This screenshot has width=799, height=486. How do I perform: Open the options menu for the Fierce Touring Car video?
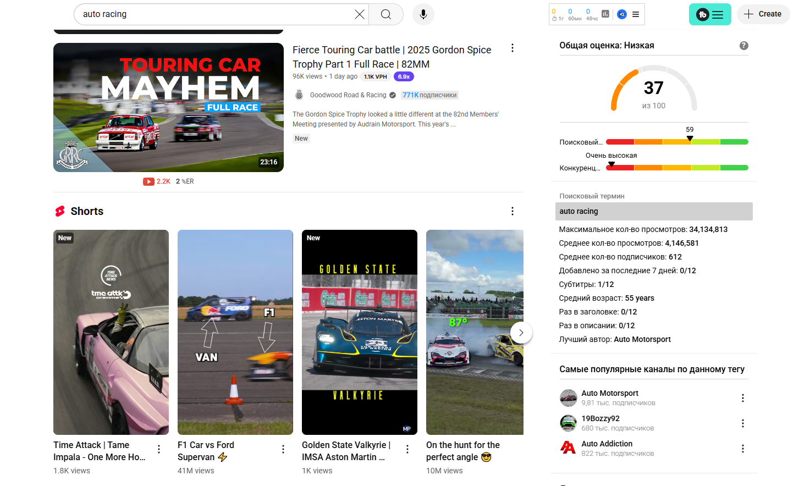point(513,48)
